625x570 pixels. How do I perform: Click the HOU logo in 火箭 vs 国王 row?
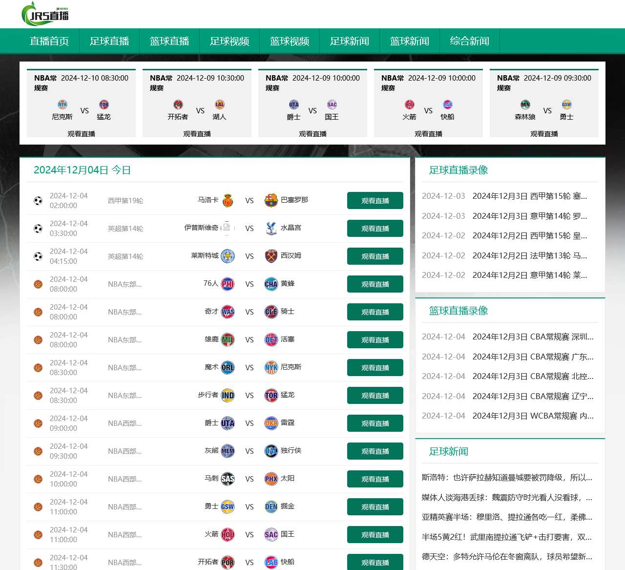coord(228,534)
